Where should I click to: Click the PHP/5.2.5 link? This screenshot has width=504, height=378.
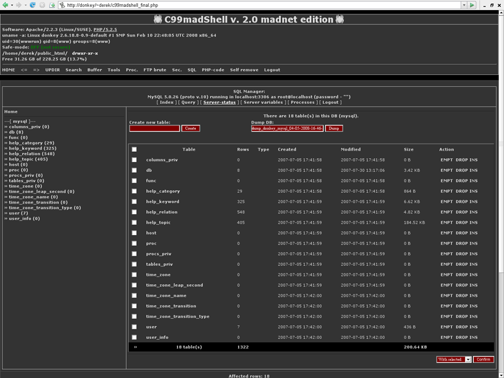tap(105, 30)
